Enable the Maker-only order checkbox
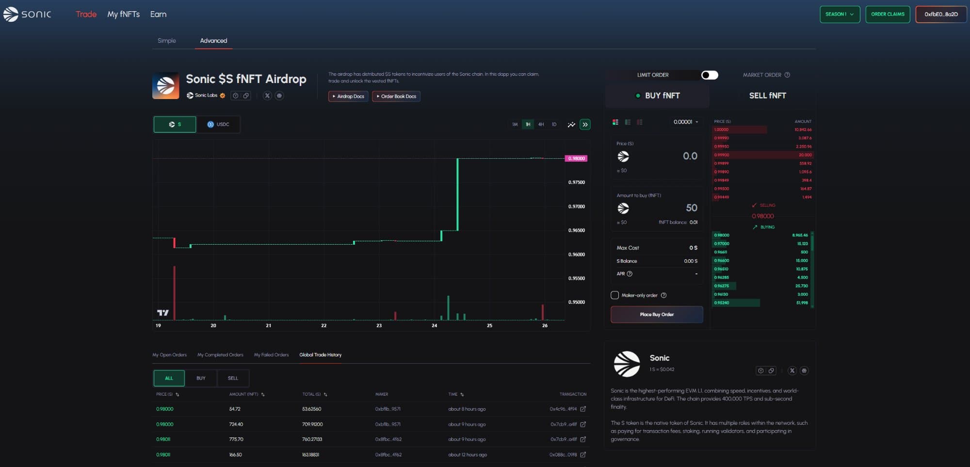 click(x=614, y=295)
